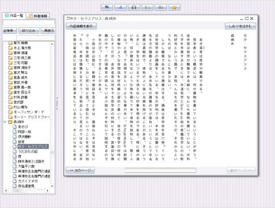Click the 作品情報を表示 button

click(81, 26)
